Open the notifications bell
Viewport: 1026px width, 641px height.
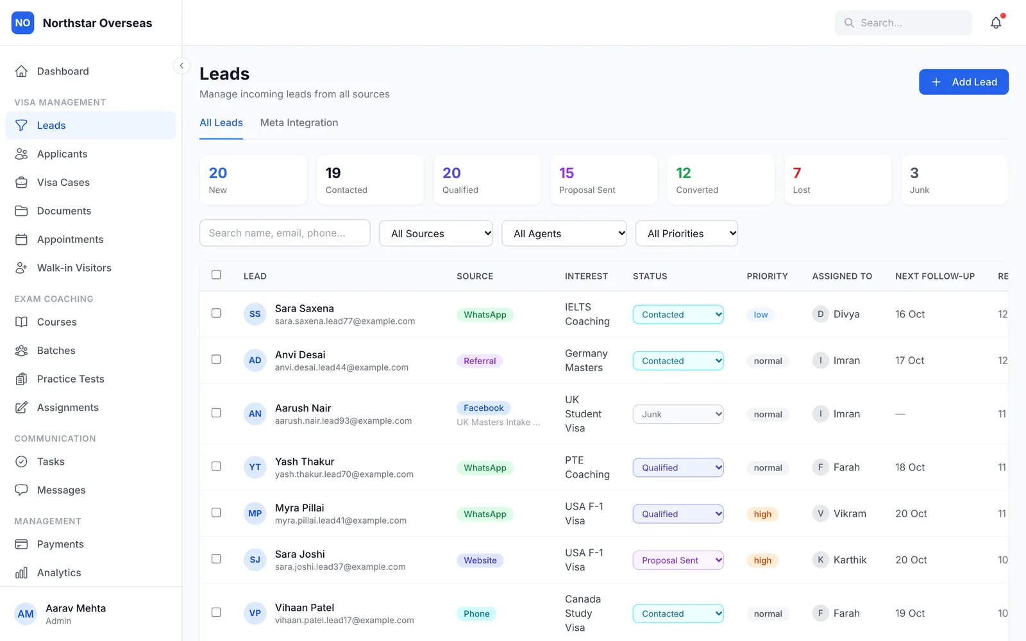(996, 23)
